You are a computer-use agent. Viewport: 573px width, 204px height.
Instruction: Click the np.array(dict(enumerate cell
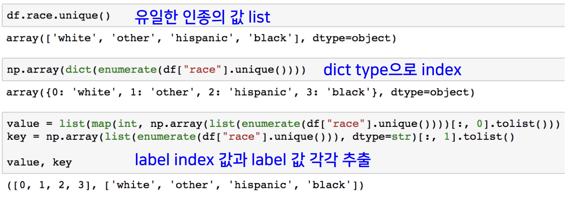283,70
